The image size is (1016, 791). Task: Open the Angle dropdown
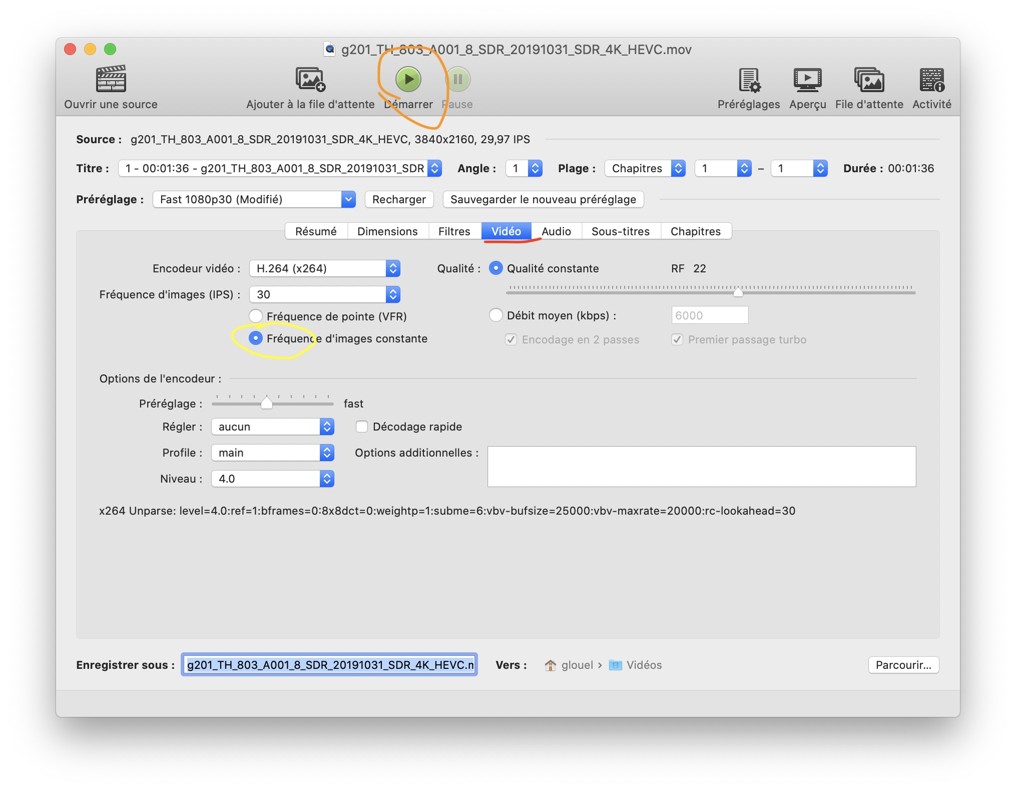pos(524,168)
